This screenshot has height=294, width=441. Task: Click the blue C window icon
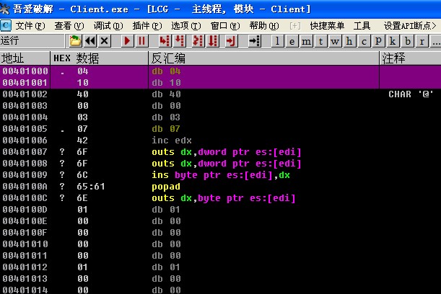[x=6, y=25]
